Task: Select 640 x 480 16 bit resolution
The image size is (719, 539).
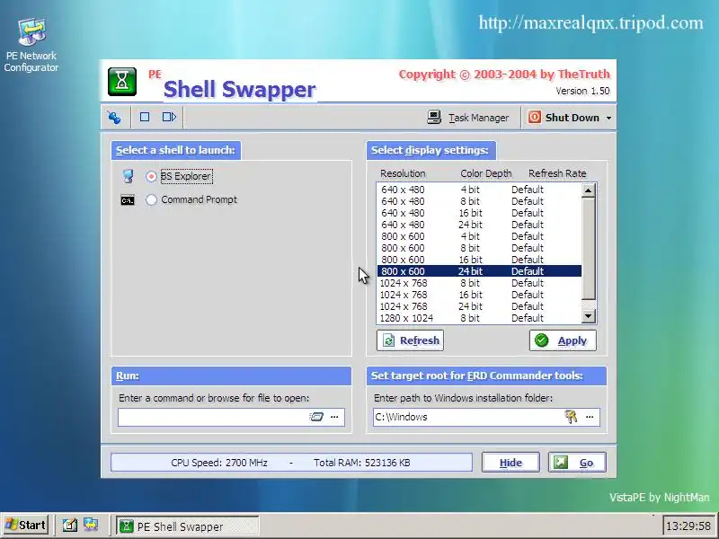Action: (x=479, y=213)
